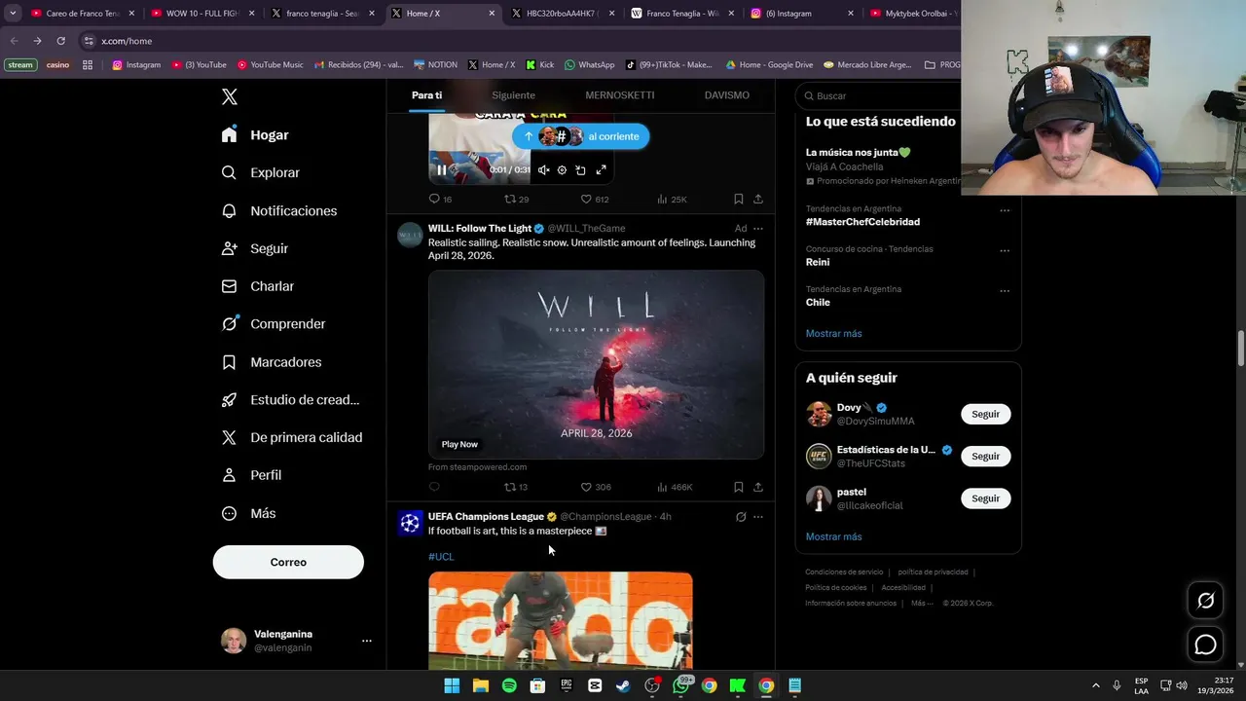Open Hogar home in sidebar
The height and width of the screenshot is (701, 1246).
(x=255, y=135)
